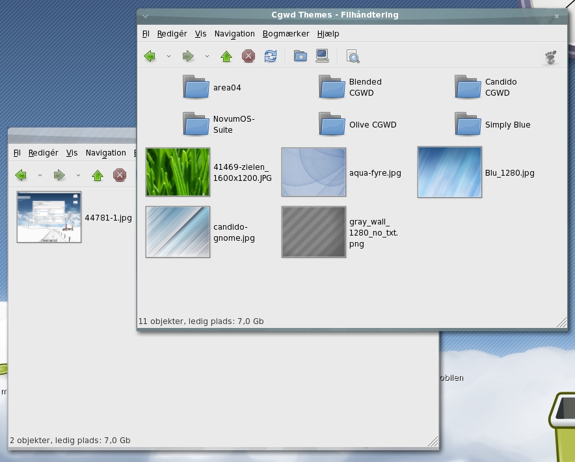Stop loading in Cgwd Themes window
Viewport: 575px width, 462px height.
248,56
